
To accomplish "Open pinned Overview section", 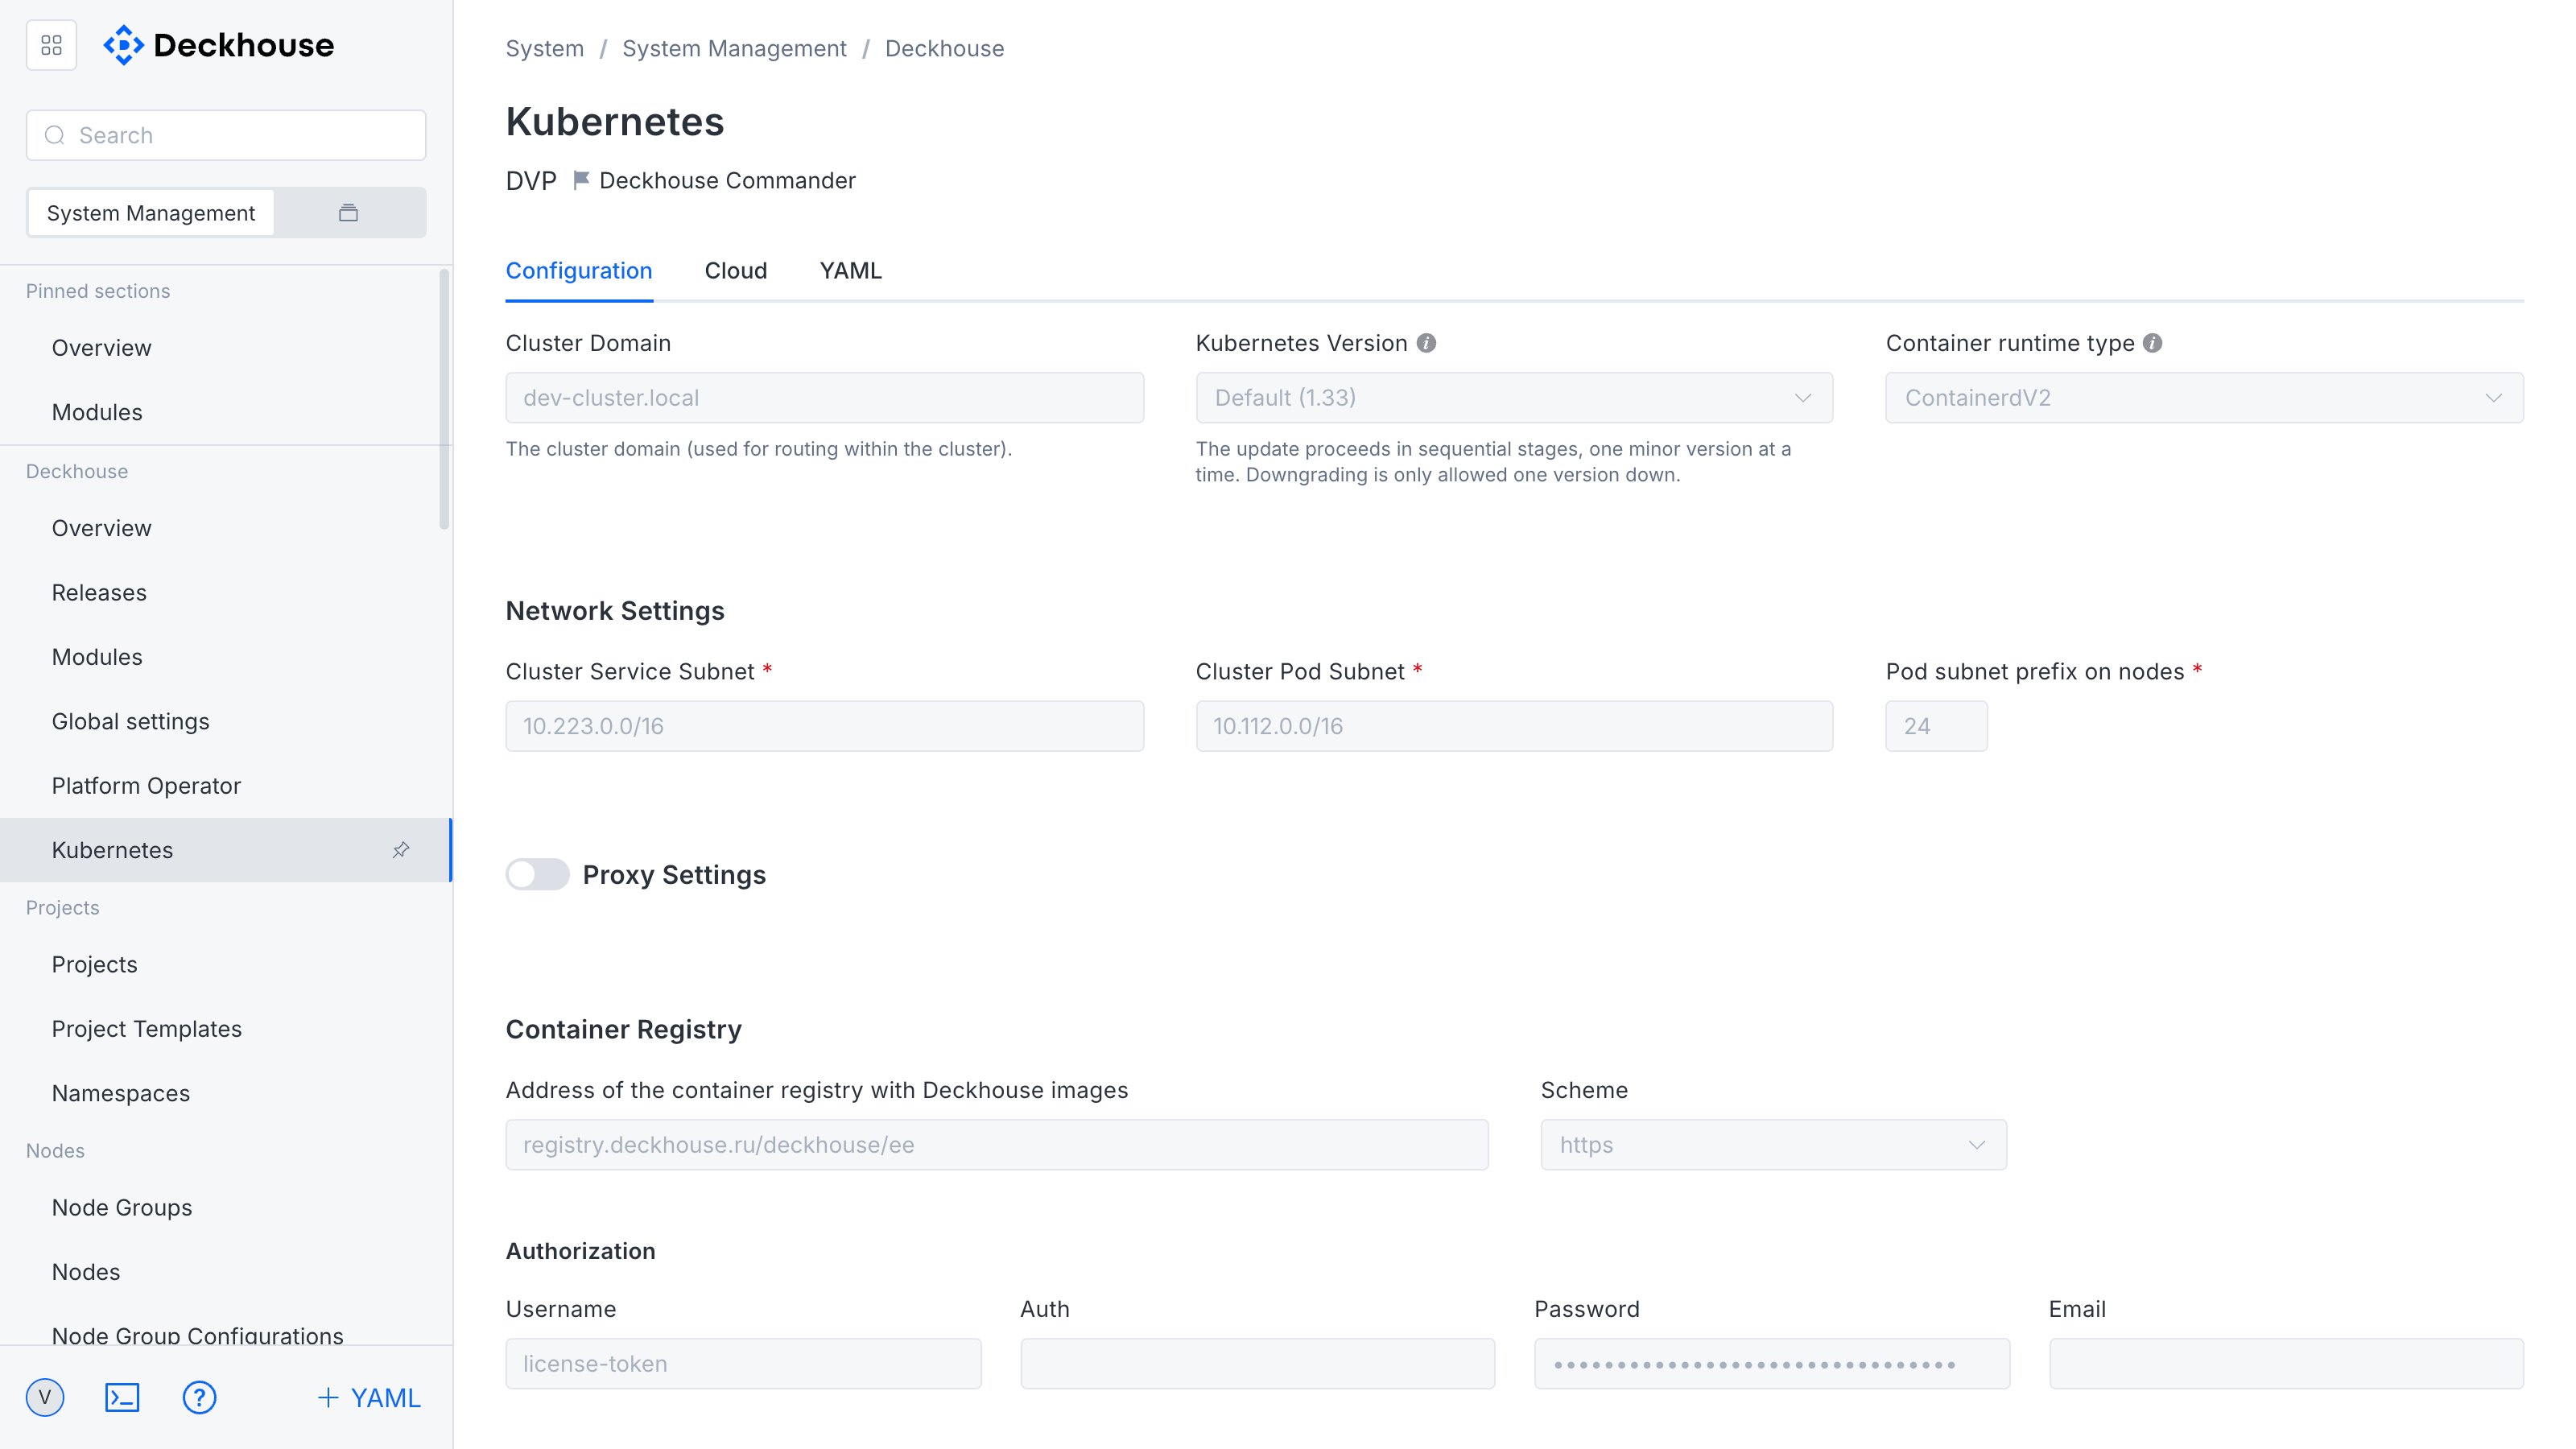I will tap(226, 348).
